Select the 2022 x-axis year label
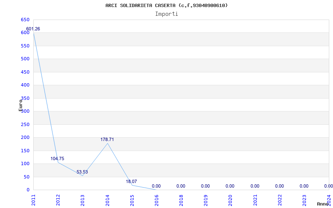Image resolution: width=333 pixels, height=208 pixels. [x=280, y=200]
